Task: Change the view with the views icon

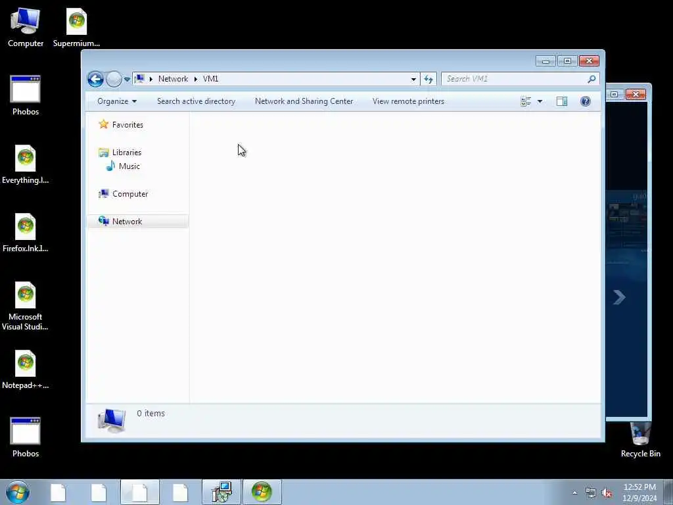Action: click(526, 101)
